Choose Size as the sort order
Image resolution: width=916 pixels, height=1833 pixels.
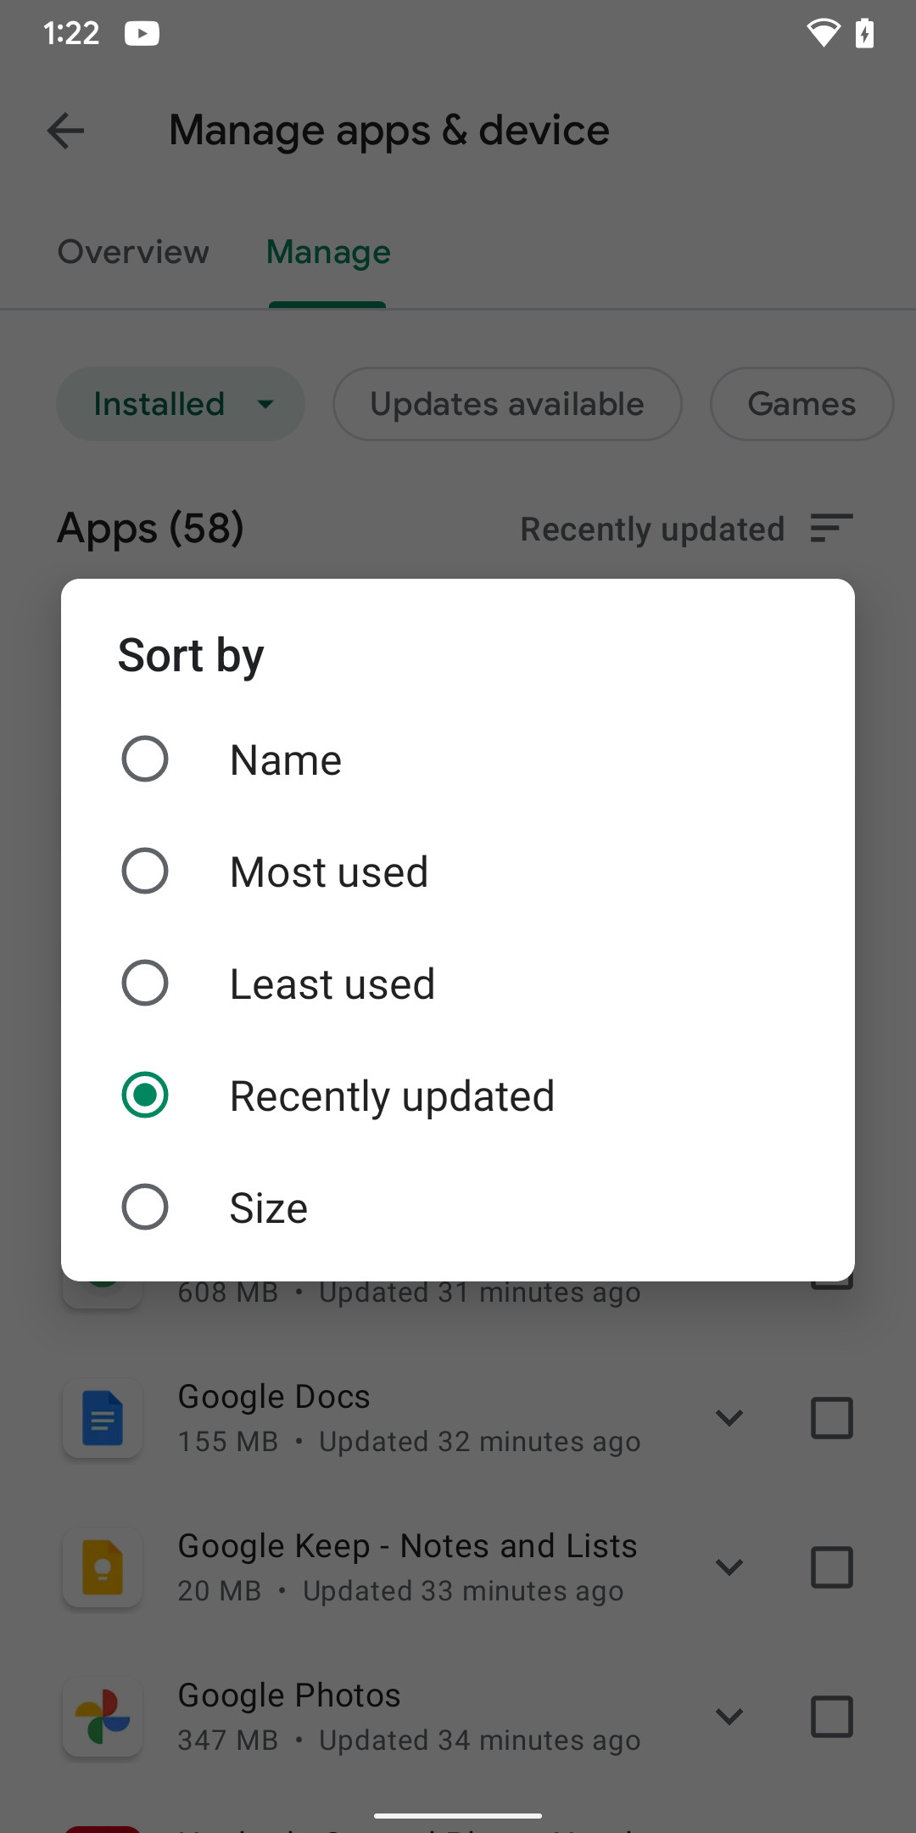coord(145,1207)
